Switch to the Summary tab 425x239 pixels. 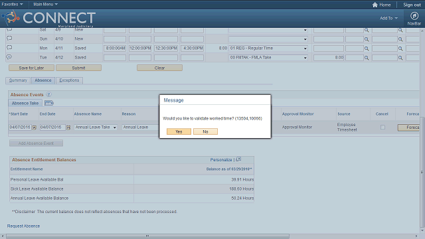(x=18, y=80)
